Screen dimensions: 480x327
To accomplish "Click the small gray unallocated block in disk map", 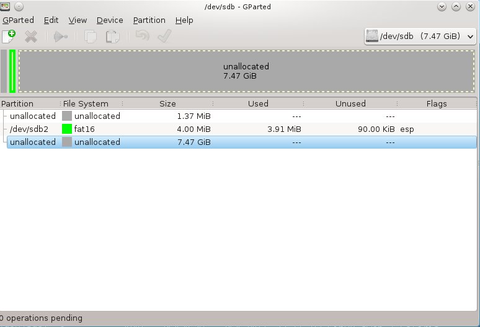I will click(x=4, y=71).
